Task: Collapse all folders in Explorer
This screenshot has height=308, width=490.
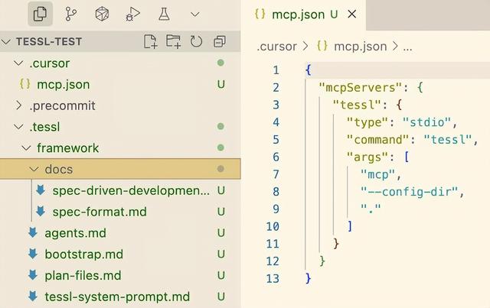Action: (220, 41)
